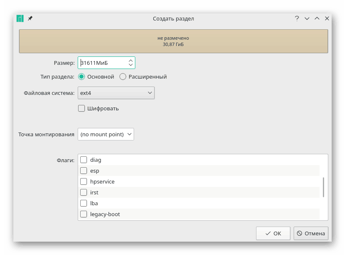Click the question mark help icon

pos(297,18)
